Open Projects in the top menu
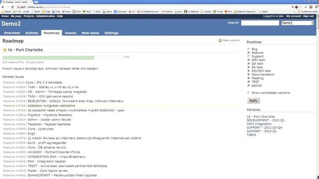Screen dimensions: 319x179 pyautogui.click(x=29, y=16)
